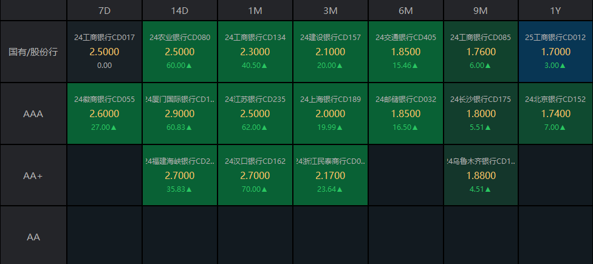This screenshot has width=593, height=264.
Task: Open the 24厦门国际银行CD1.. name label
Action: pyautogui.click(x=180, y=100)
